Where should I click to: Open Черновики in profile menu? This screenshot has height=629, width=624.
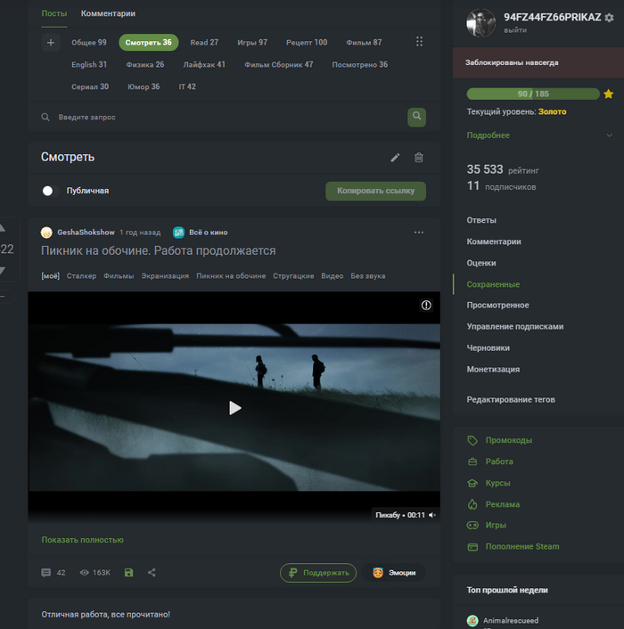pos(488,347)
